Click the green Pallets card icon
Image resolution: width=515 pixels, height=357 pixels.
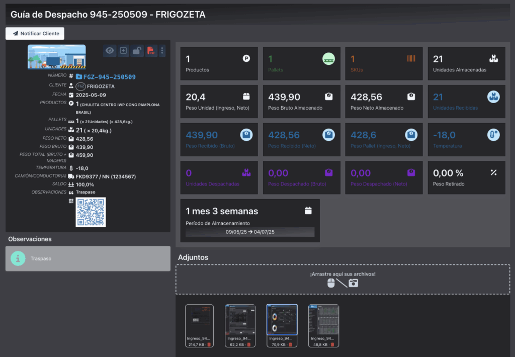(328, 59)
